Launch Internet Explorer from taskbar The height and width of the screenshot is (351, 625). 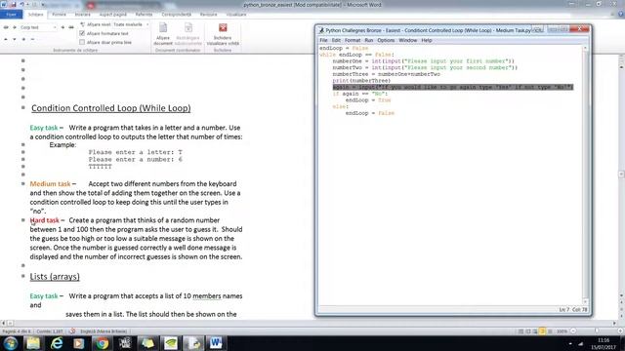(x=57, y=343)
